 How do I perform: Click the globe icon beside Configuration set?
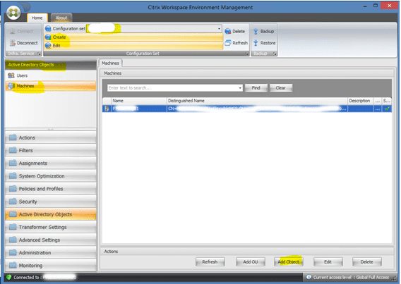pos(48,29)
